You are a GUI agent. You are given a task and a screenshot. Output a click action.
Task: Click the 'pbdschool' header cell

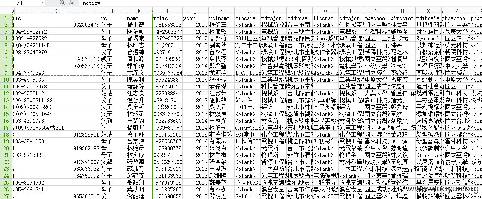pos(457,18)
